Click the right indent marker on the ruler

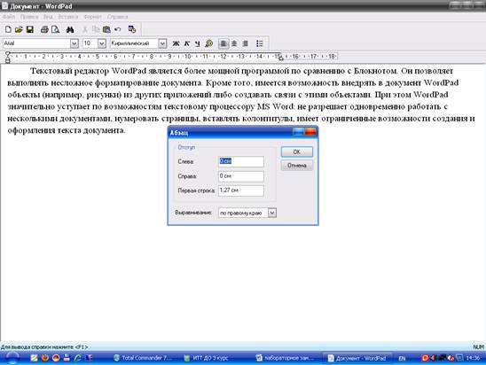click(x=280, y=58)
